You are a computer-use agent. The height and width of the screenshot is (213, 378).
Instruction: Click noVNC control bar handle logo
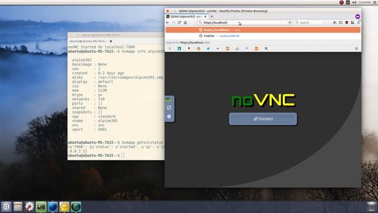point(169,100)
